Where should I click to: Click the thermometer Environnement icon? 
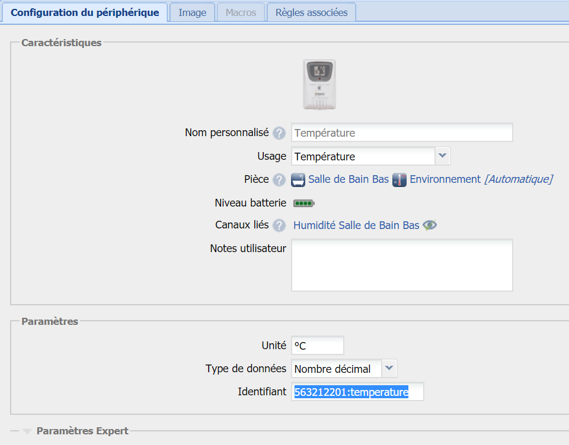coord(399,180)
